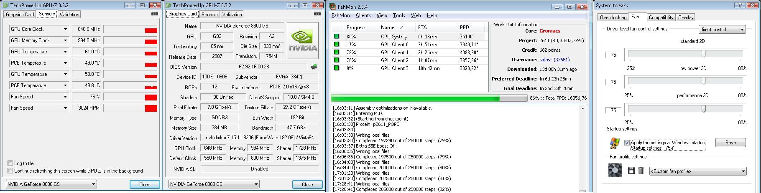Open Sensors tab in GPU-Z Graphics Card window

tap(209, 15)
